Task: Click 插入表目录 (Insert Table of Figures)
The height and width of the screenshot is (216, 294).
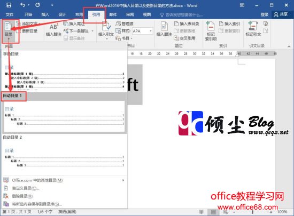Action: (x=187, y=24)
